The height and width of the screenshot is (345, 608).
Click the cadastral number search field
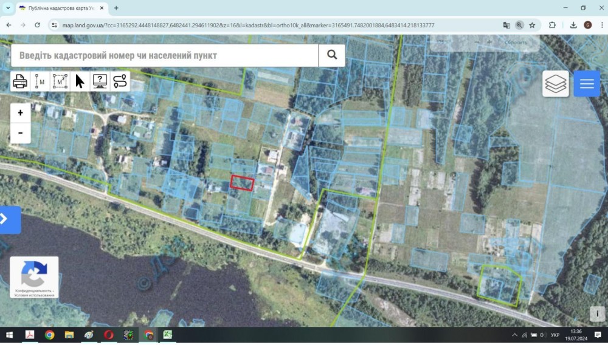(x=165, y=55)
